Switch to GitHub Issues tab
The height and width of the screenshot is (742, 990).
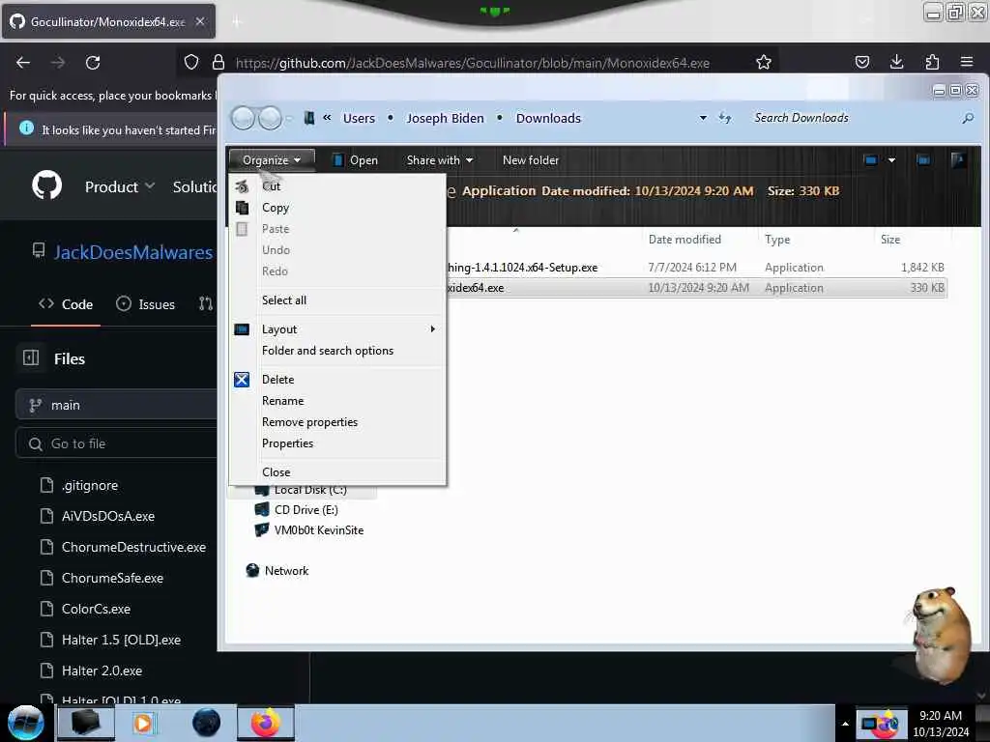pos(146,304)
